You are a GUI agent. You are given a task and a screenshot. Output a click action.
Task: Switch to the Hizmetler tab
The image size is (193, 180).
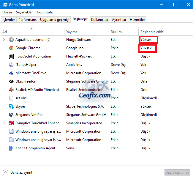[137, 20]
